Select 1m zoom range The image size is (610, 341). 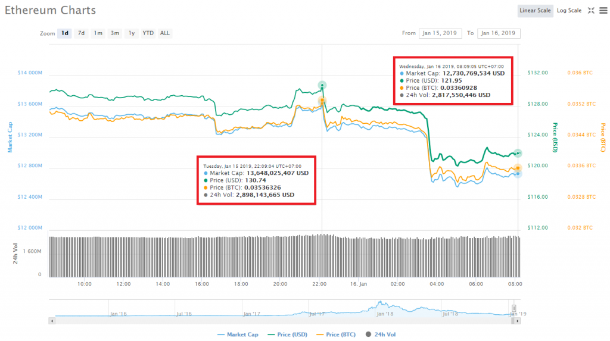tap(98, 33)
